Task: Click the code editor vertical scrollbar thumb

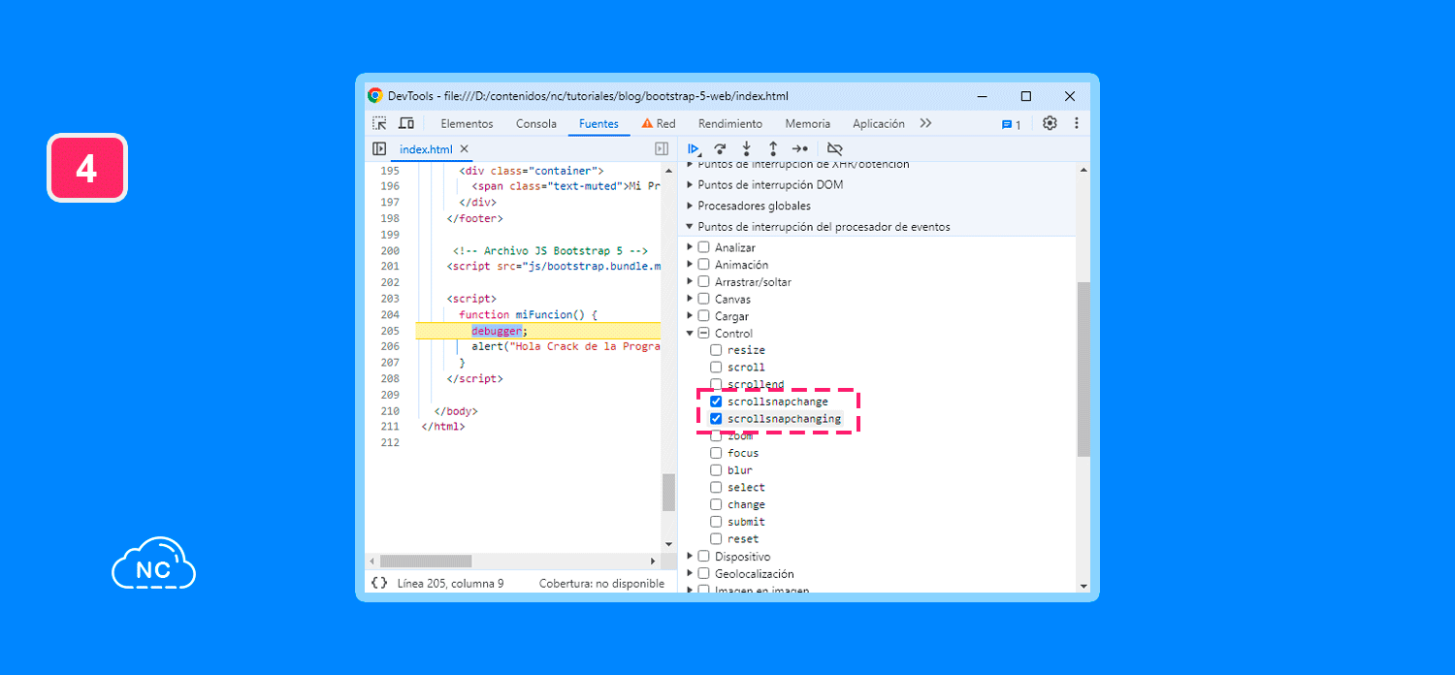Action: click(x=668, y=493)
